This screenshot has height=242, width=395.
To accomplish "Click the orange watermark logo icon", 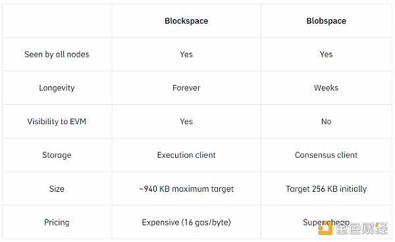I will 325,227.
